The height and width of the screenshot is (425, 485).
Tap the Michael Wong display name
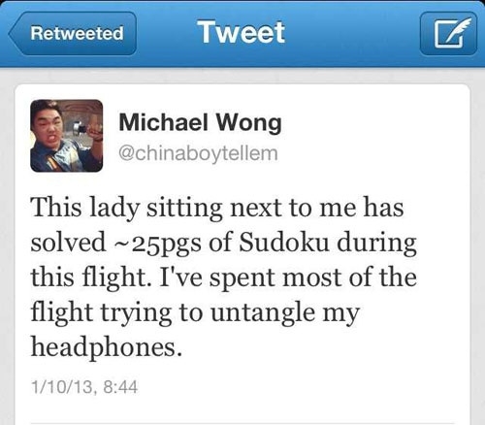pyautogui.click(x=200, y=123)
